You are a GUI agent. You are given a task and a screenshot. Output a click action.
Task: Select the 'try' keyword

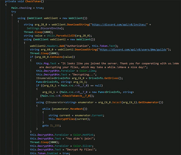pyautogui.click(x=14, y=12)
